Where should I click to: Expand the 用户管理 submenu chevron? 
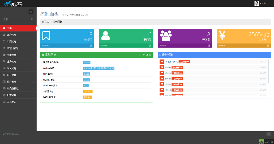33,35
